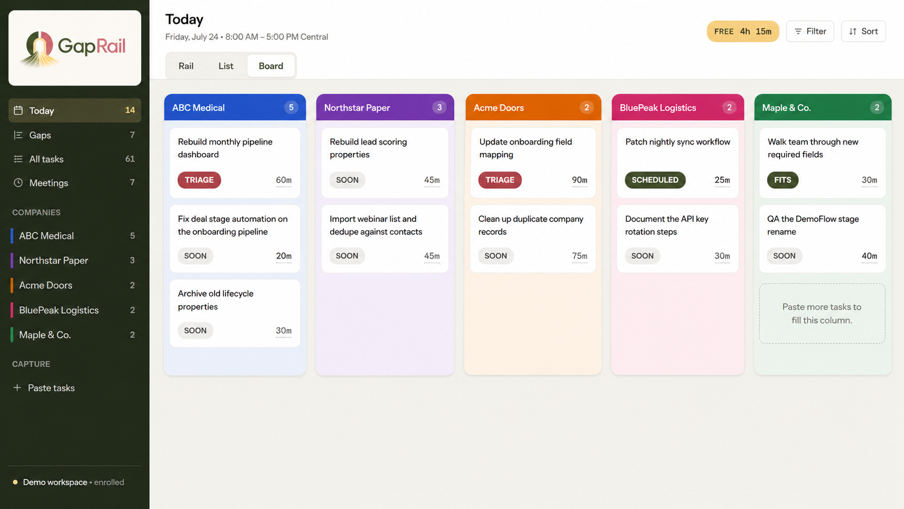904x509 pixels.
Task: Open the Walk team through new fields card
Action: [822, 163]
